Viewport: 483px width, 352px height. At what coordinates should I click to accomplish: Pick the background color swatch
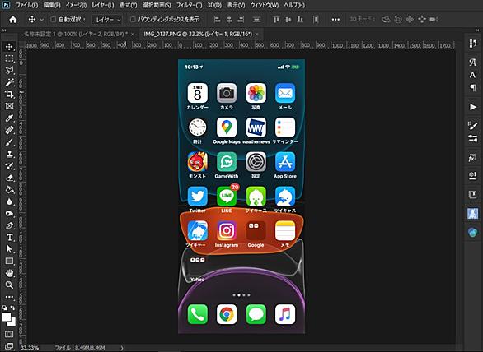[x=12, y=322]
